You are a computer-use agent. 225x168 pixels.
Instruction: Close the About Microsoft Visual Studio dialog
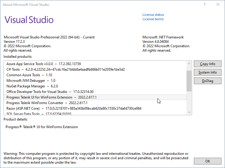coord(218,5)
